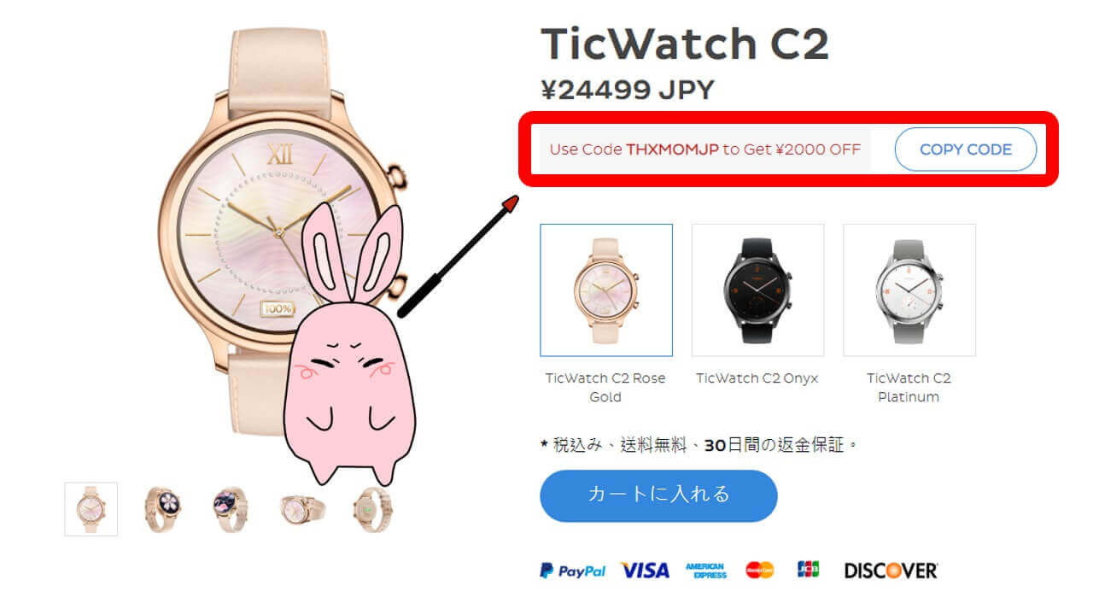Screen dimensions: 1093x615
Task: Click the Mastercard logo icon
Action: (759, 570)
